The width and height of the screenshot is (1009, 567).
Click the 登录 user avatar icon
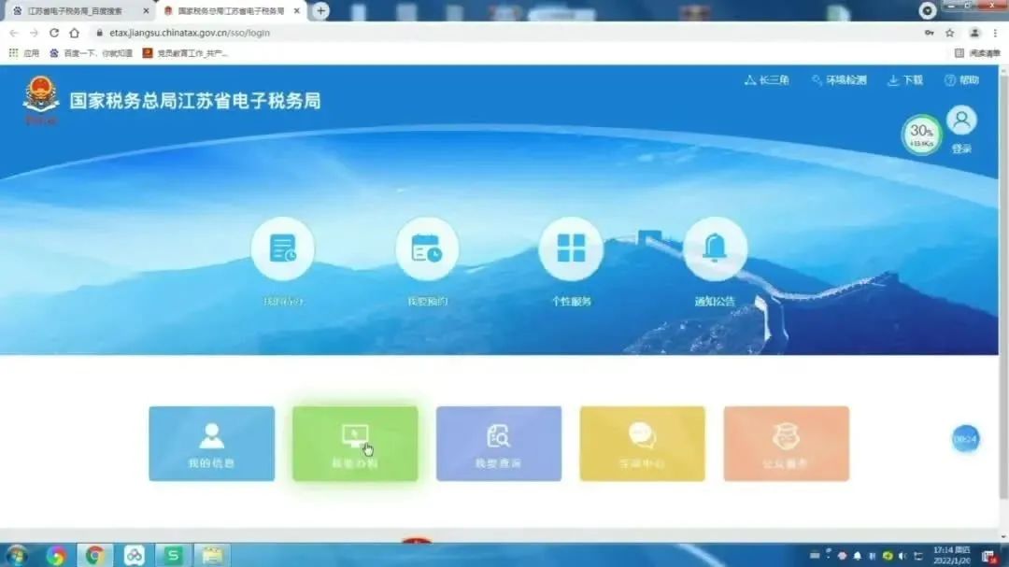[x=961, y=120]
